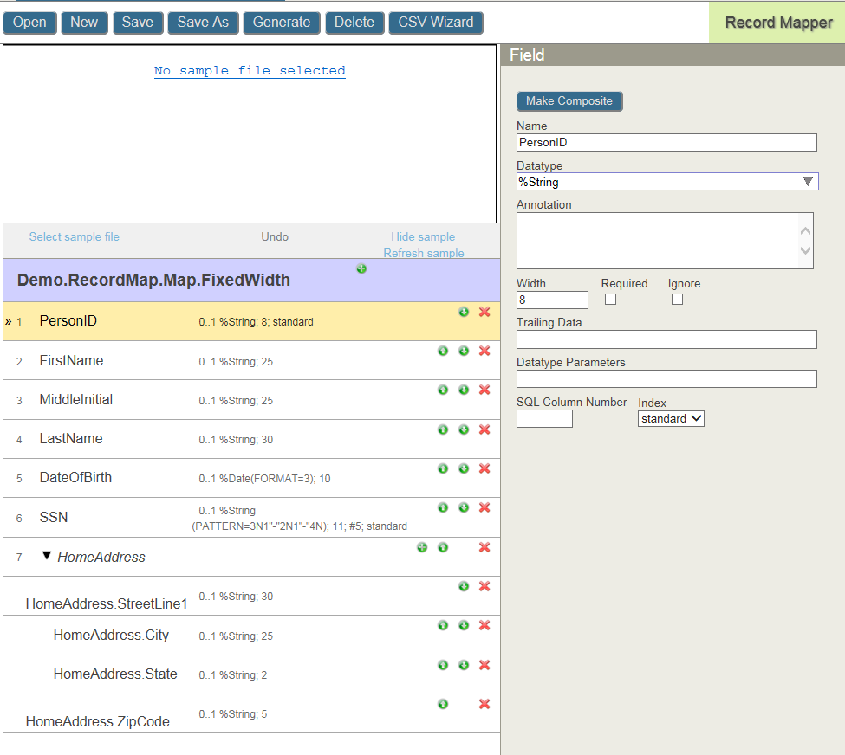Click the green add icon on the HomeAddress row
This screenshot has height=755, width=845.
pyautogui.click(x=422, y=547)
